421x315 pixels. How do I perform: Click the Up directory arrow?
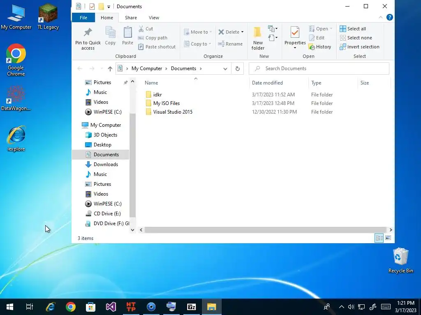(110, 68)
